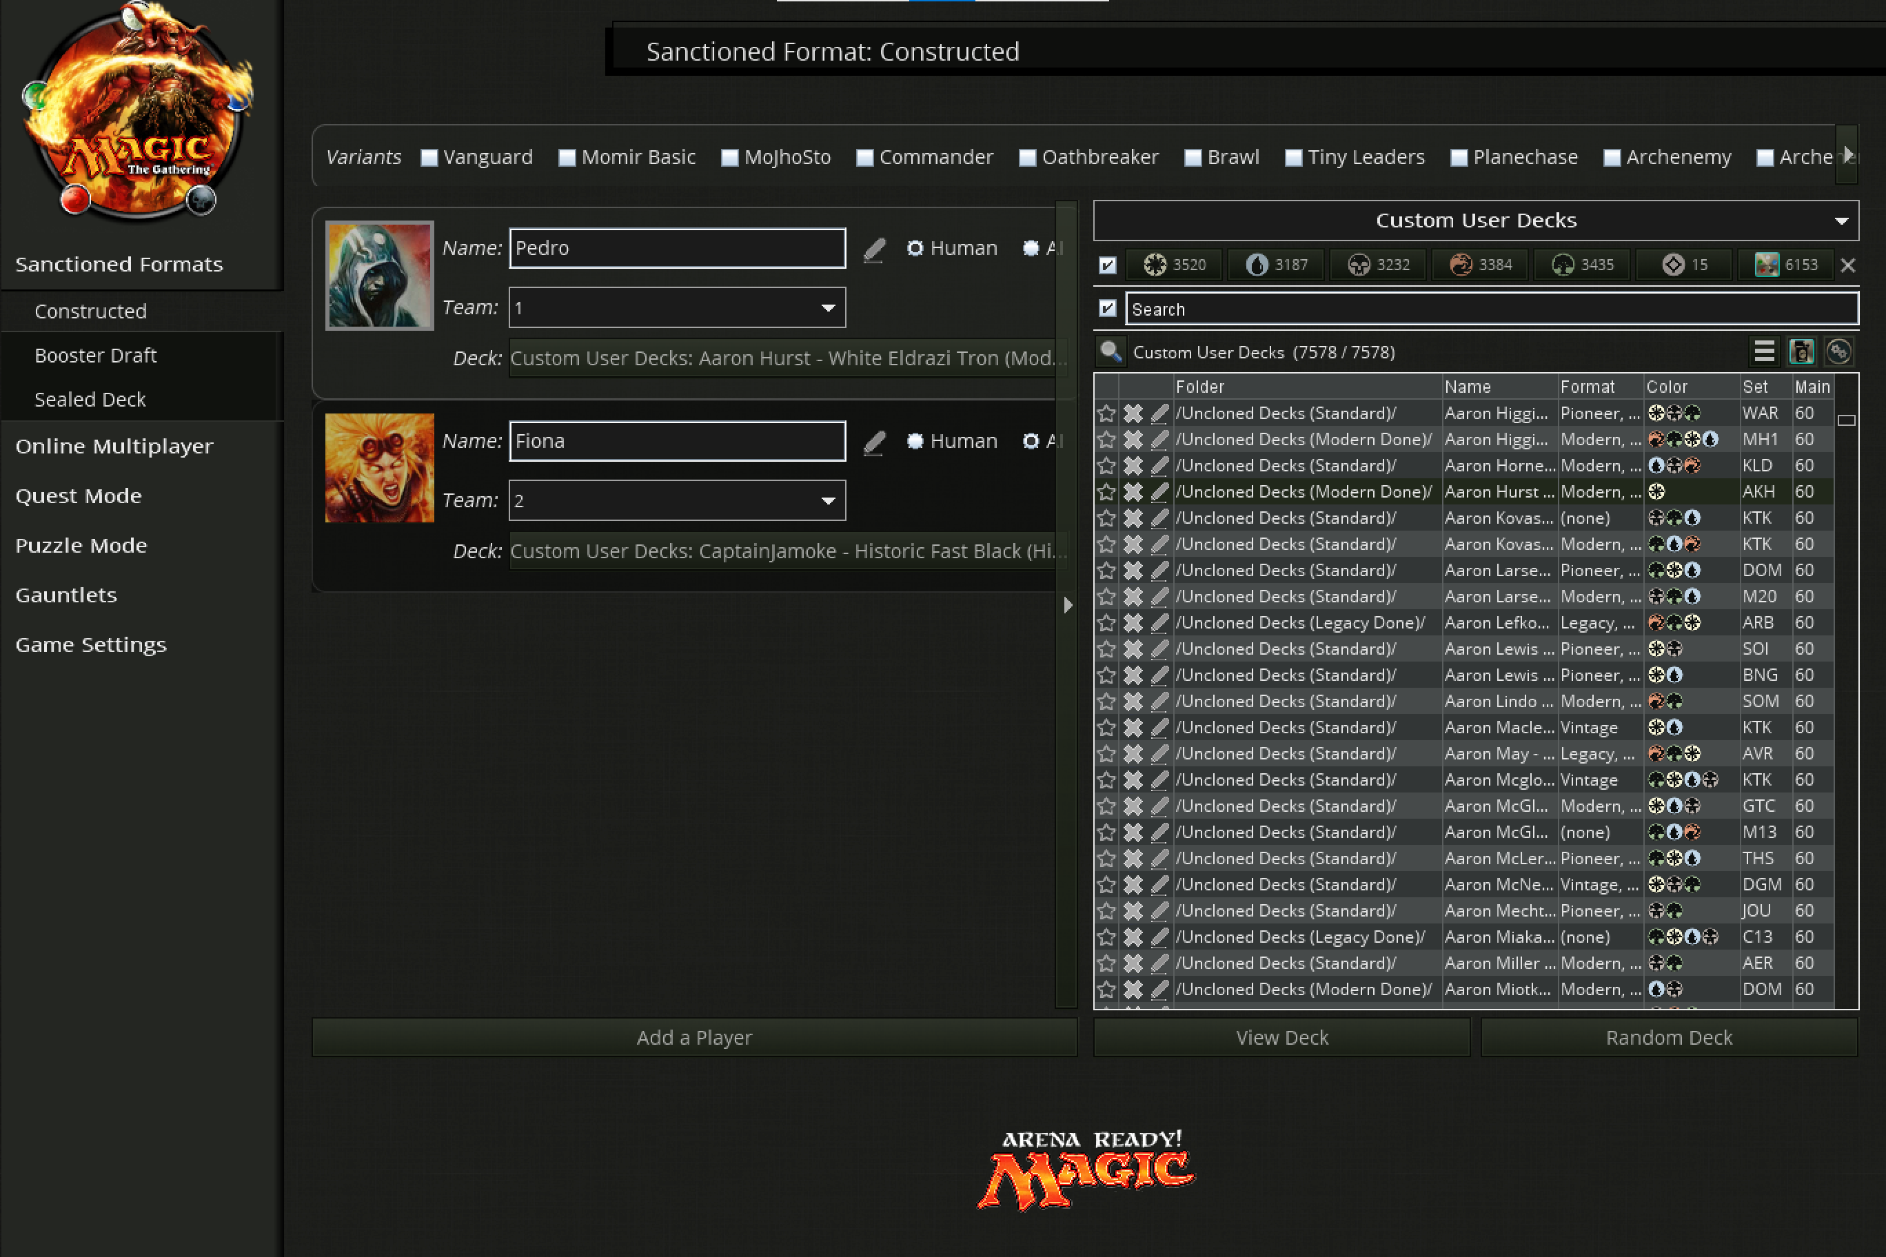Click Add a Player button
The height and width of the screenshot is (1257, 1886).
tap(693, 1037)
